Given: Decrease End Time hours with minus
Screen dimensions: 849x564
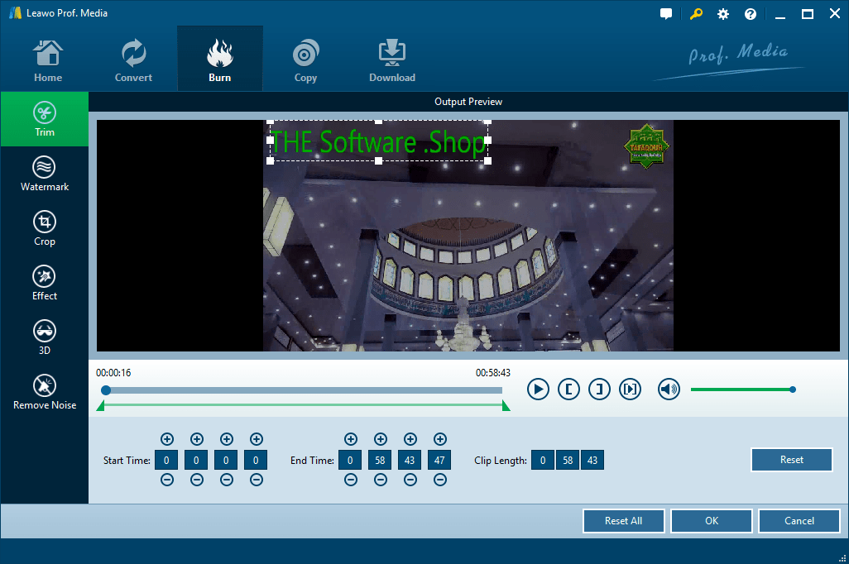Looking at the screenshot, I should 351,480.
